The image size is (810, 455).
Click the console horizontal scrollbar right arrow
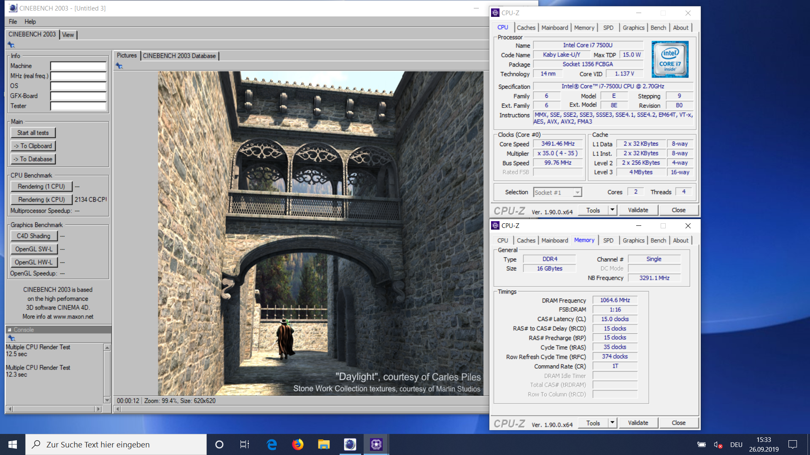98,409
